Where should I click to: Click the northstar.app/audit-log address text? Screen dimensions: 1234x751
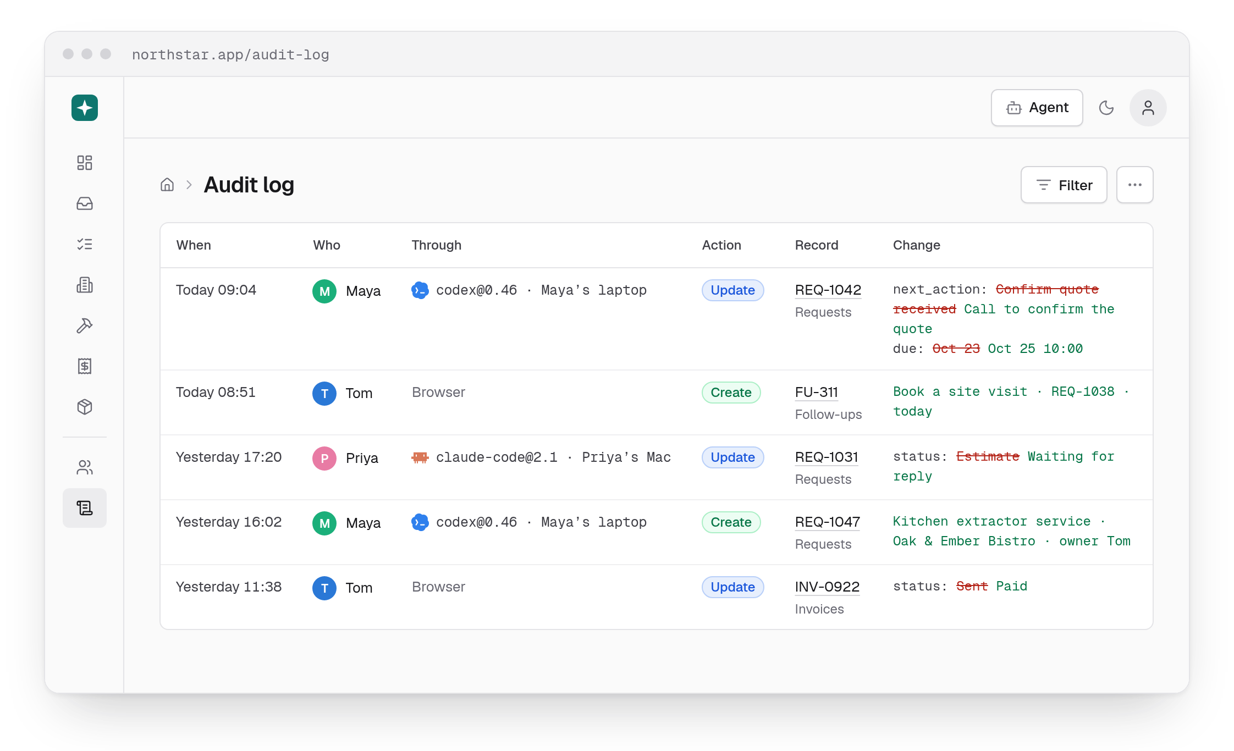(x=230, y=54)
